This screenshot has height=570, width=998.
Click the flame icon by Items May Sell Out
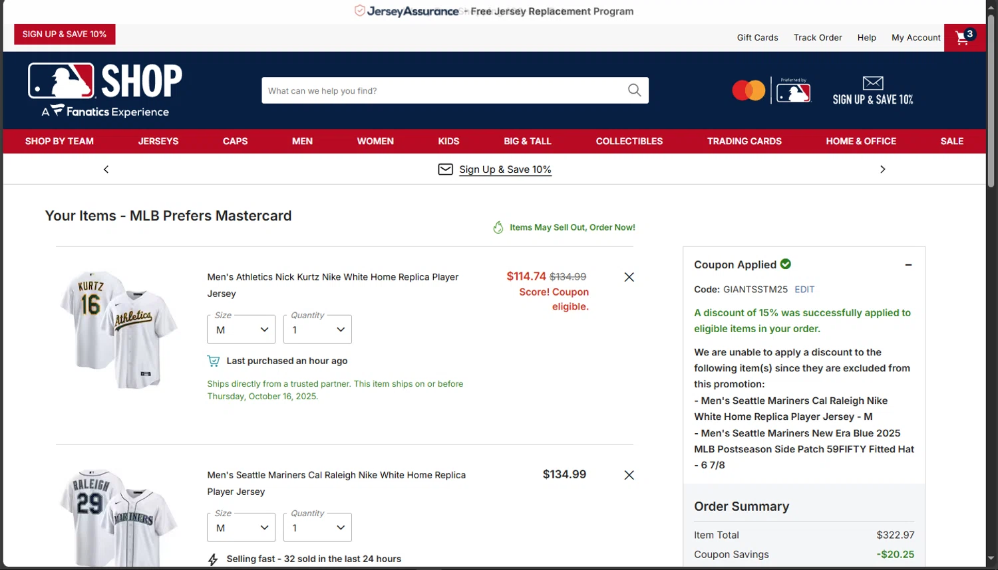click(498, 227)
